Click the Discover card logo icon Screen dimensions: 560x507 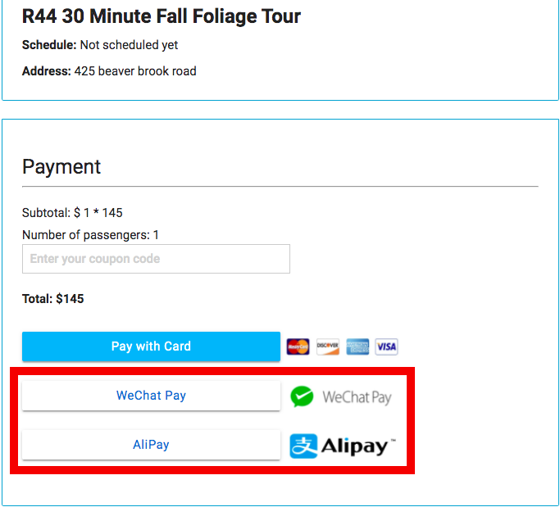coord(328,346)
